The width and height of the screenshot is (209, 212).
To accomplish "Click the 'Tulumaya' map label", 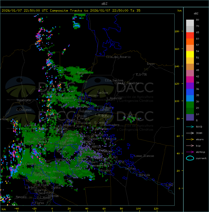I will click(86, 111).
